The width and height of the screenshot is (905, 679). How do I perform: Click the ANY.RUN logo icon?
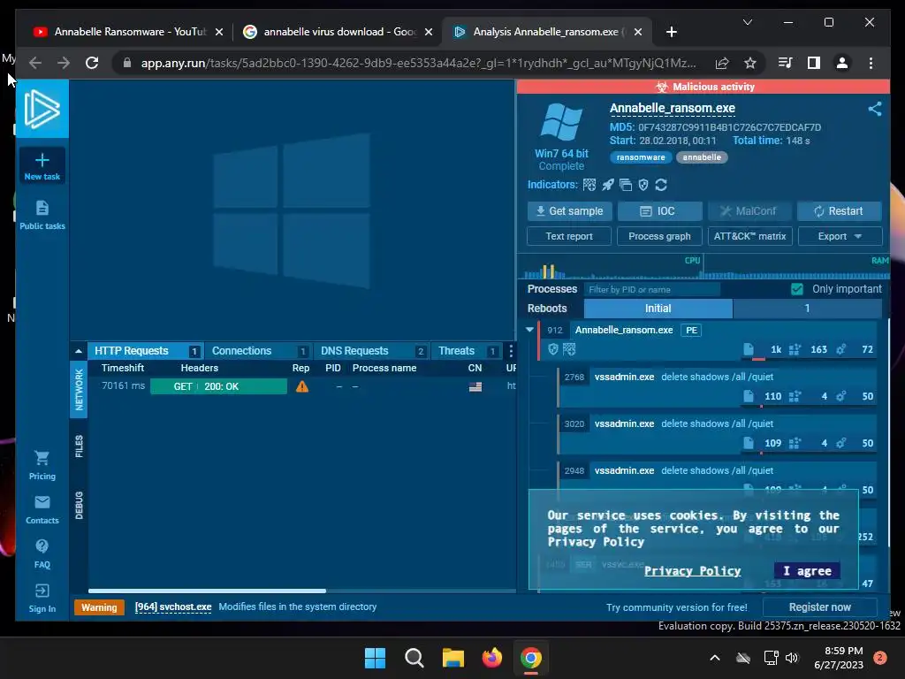pos(42,109)
